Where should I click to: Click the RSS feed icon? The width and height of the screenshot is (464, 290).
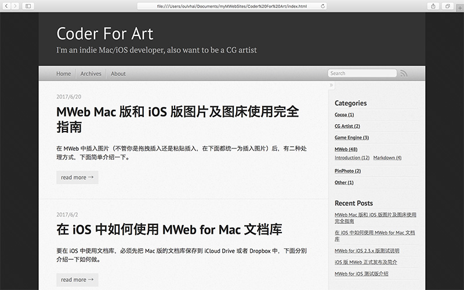point(404,74)
